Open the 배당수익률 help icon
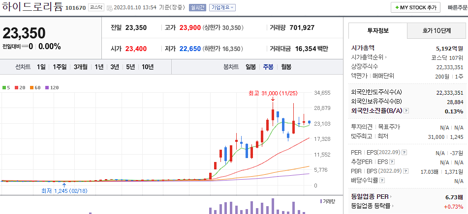468x214 pixels. click(x=382, y=180)
